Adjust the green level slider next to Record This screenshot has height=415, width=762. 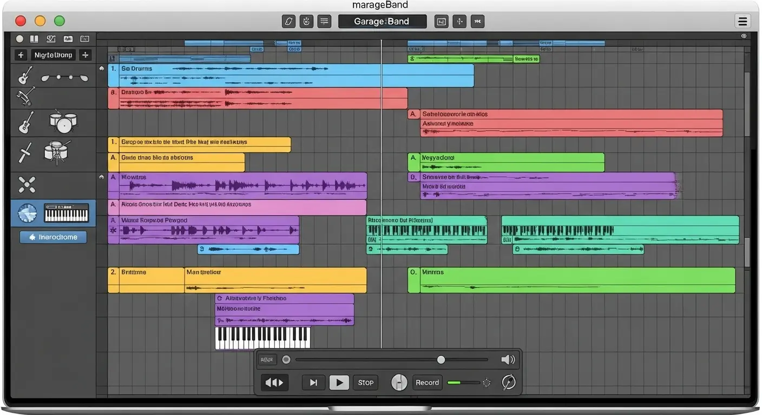click(x=463, y=383)
